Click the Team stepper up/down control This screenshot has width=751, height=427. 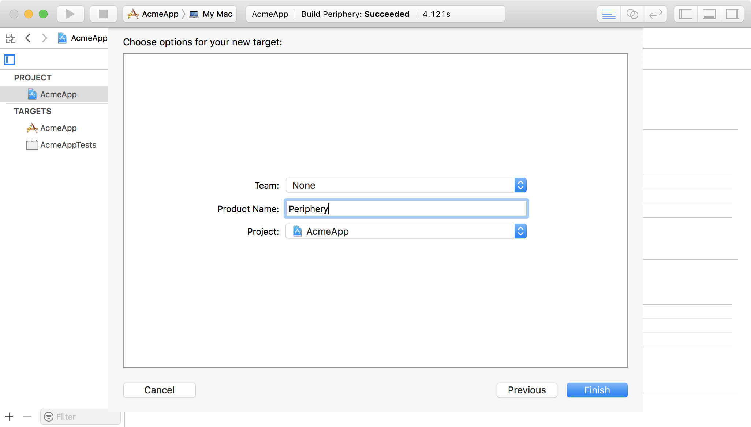pyautogui.click(x=520, y=185)
